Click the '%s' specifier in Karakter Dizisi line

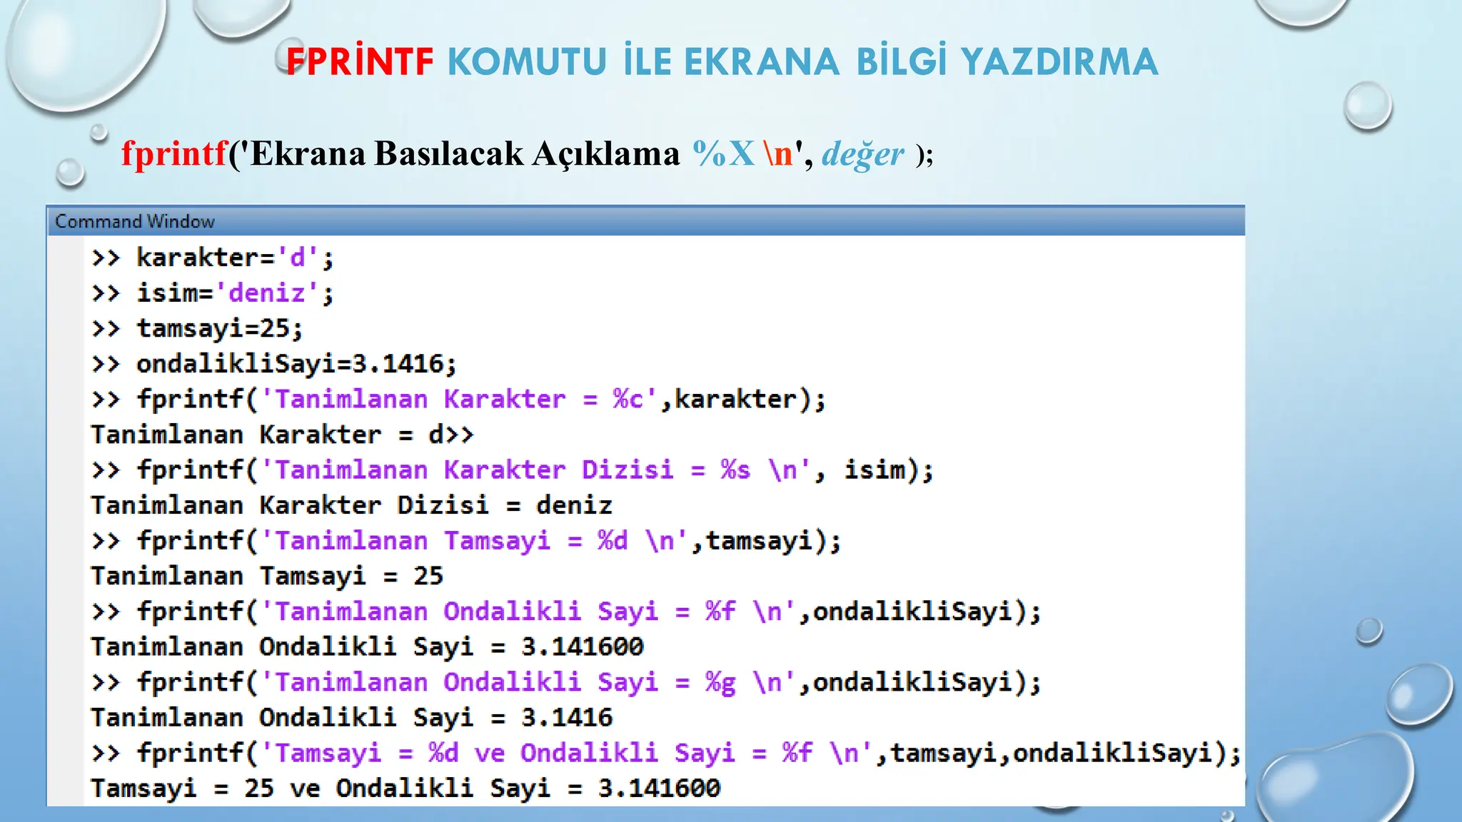(x=735, y=470)
